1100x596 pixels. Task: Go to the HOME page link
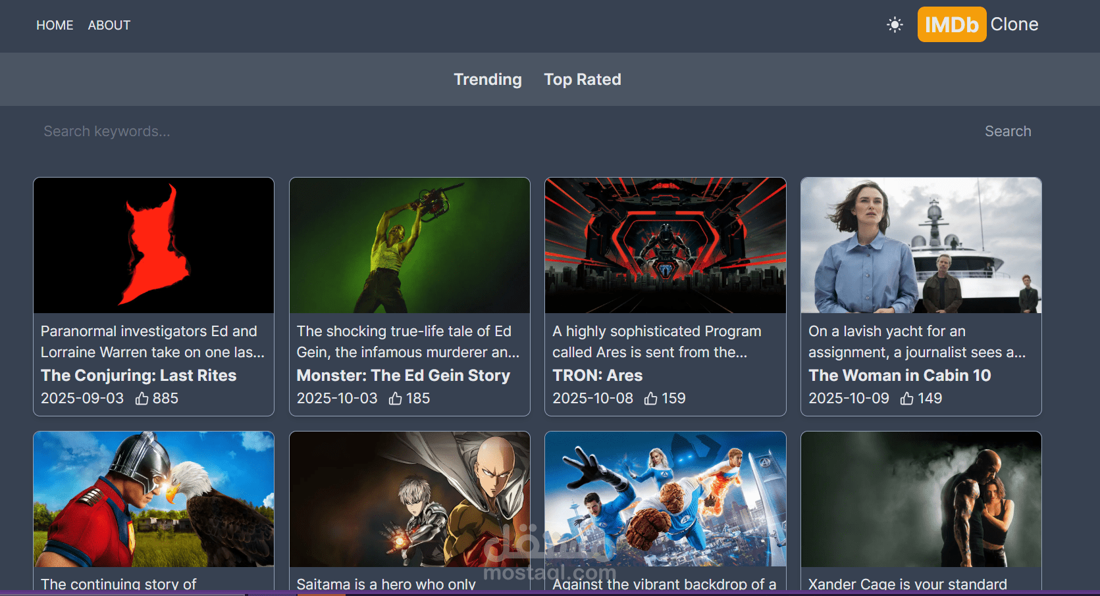point(55,25)
